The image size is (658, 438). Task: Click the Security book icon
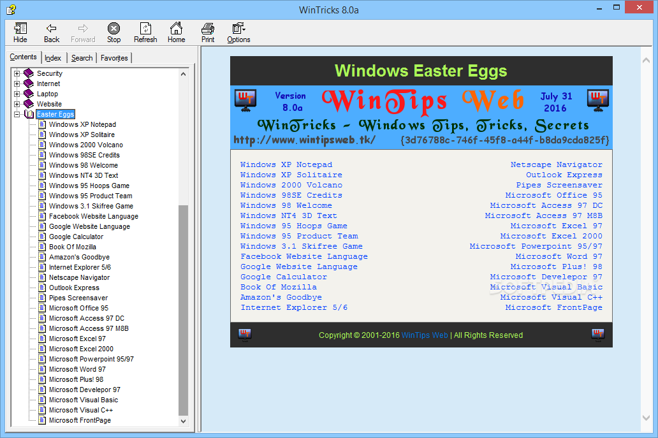(29, 73)
